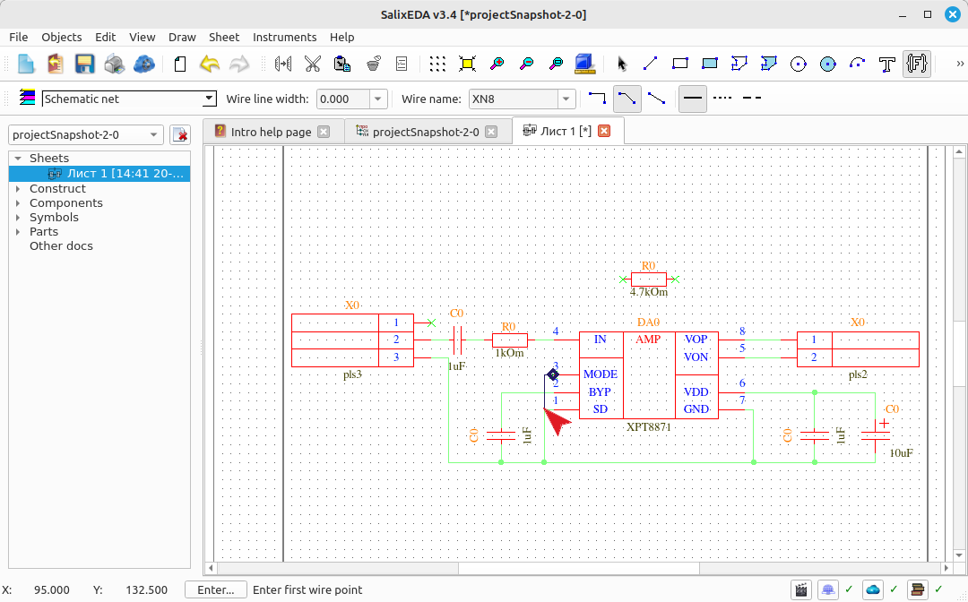968x602 pixels.
Task: Select the Other docs item
Action: pyautogui.click(x=61, y=245)
